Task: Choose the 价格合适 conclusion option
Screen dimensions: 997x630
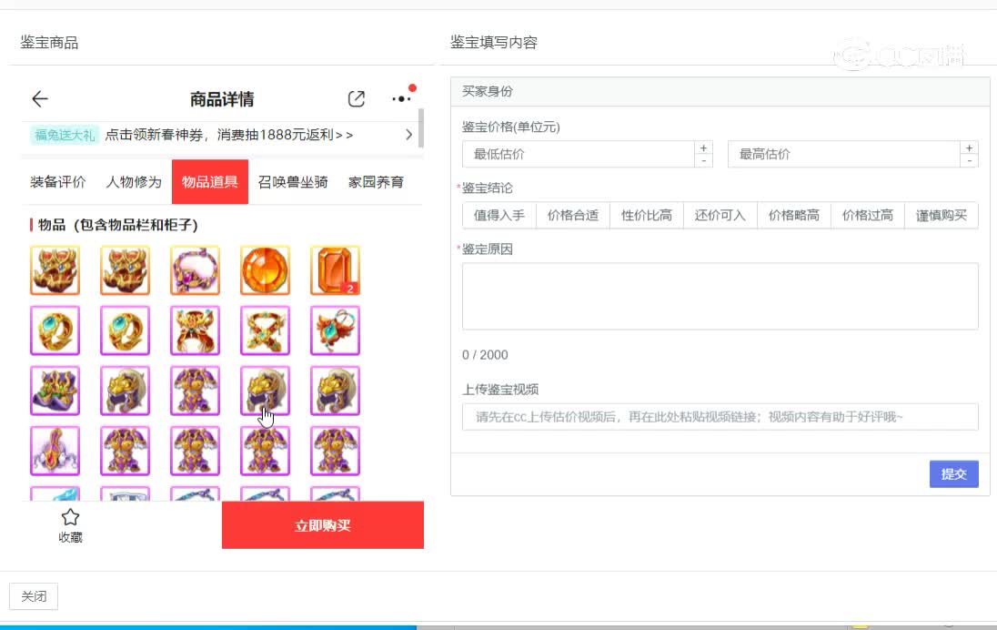Action: tap(573, 215)
